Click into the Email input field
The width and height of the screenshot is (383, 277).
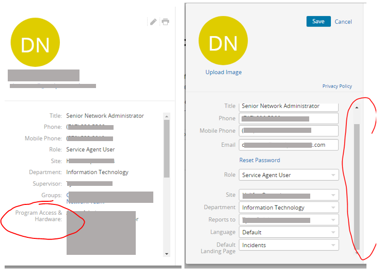pos(289,145)
